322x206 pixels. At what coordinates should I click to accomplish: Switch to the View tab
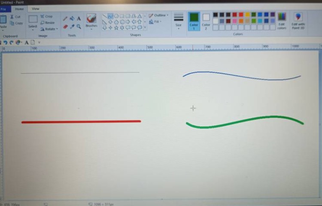35,9
